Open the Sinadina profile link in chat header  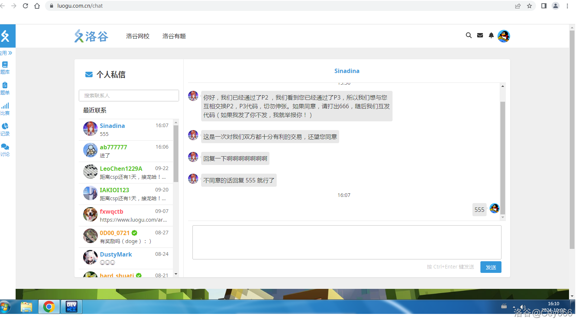pyautogui.click(x=346, y=71)
